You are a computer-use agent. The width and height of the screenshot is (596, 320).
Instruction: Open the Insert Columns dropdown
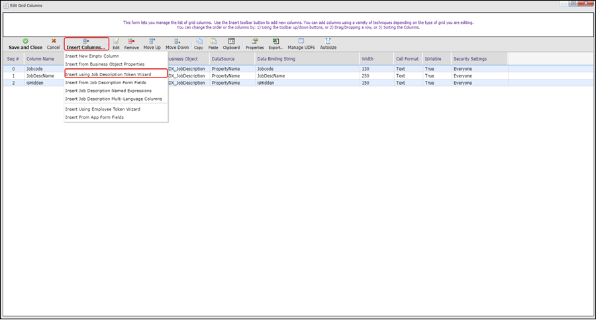[x=86, y=44]
